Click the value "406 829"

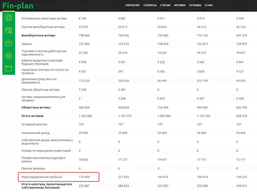84,107
